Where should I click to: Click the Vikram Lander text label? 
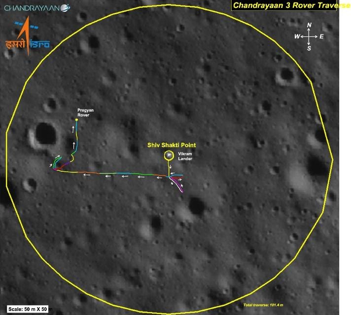185,156
